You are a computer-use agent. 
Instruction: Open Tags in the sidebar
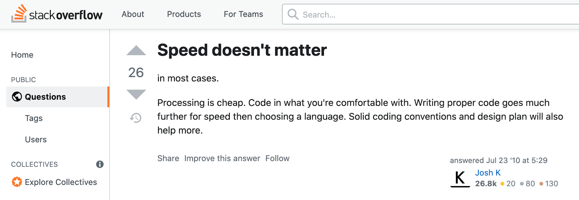pyautogui.click(x=34, y=118)
